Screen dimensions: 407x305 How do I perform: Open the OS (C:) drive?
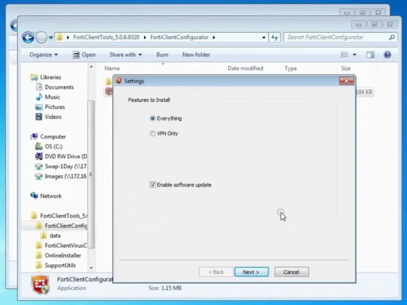tap(53, 146)
